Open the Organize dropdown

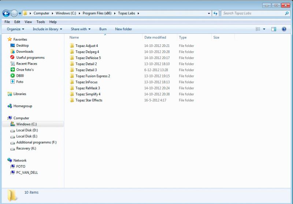pyautogui.click(x=15, y=29)
